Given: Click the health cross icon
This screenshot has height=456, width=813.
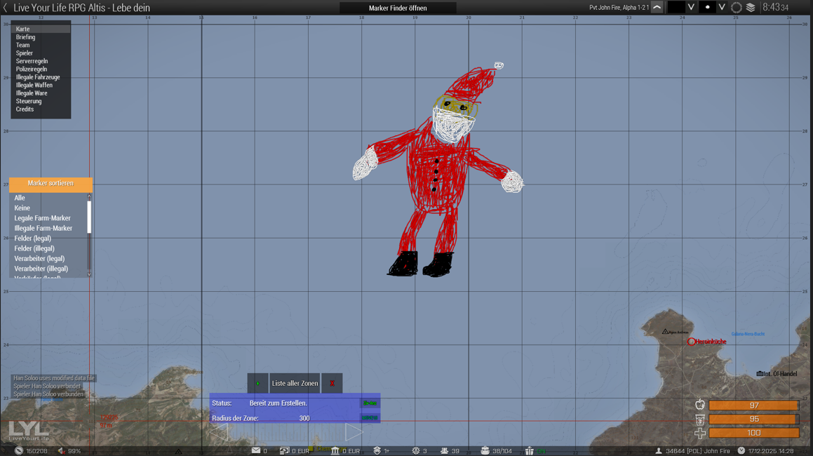Looking at the screenshot, I should [x=700, y=433].
